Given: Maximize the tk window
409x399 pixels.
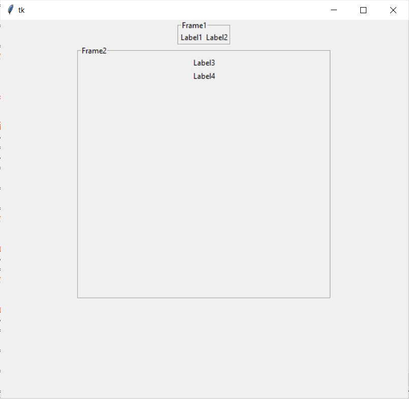Looking at the screenshot, I should 363,10.
